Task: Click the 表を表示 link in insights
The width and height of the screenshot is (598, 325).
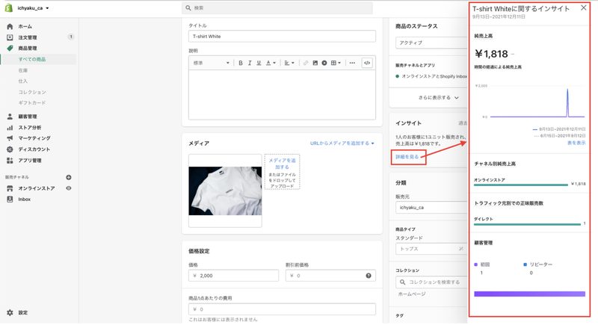Action: tap(576, 143)
